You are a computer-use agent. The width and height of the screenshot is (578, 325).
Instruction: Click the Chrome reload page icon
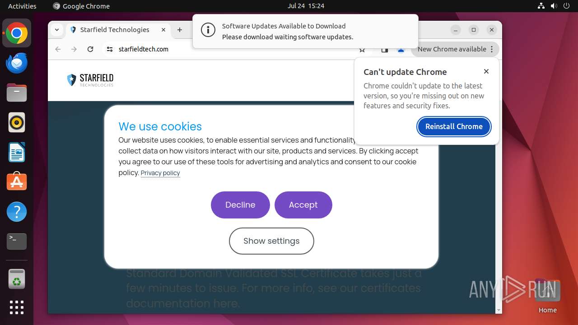(90, 49)
